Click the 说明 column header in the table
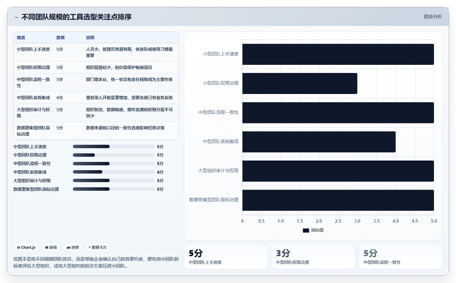 click(90, 38)
